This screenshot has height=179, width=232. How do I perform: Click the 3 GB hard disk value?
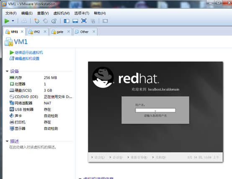coord(48,90)
